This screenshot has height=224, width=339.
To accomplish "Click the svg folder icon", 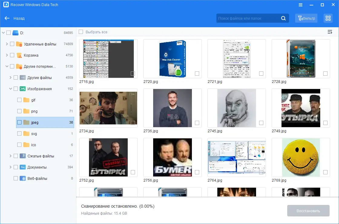I will 26,133.
